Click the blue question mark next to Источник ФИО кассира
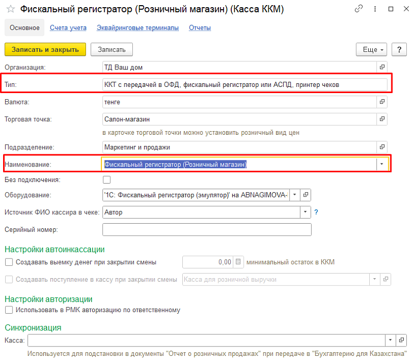The image size is (412, 362). coord(316,212)
